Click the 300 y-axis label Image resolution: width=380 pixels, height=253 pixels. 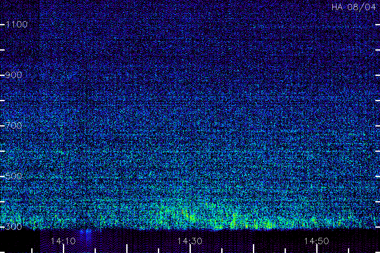pos(14,227)
